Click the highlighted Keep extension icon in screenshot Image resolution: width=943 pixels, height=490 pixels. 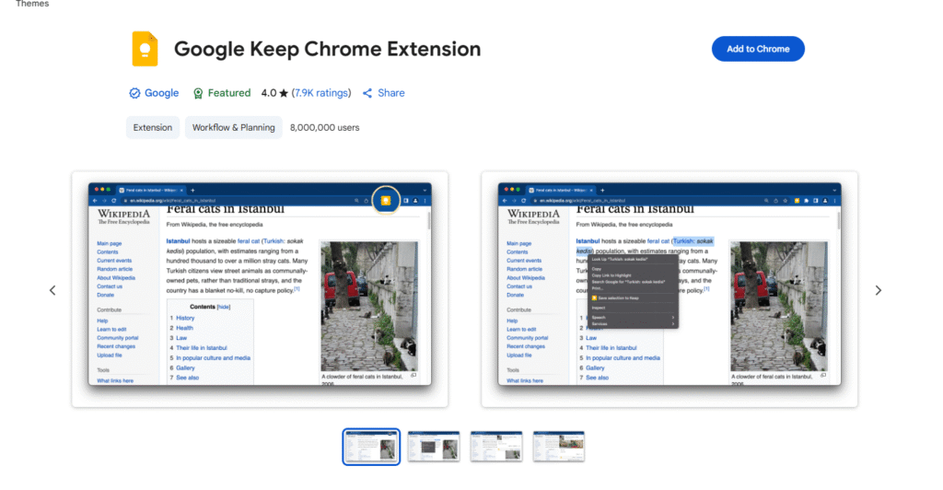click(386, 200)
